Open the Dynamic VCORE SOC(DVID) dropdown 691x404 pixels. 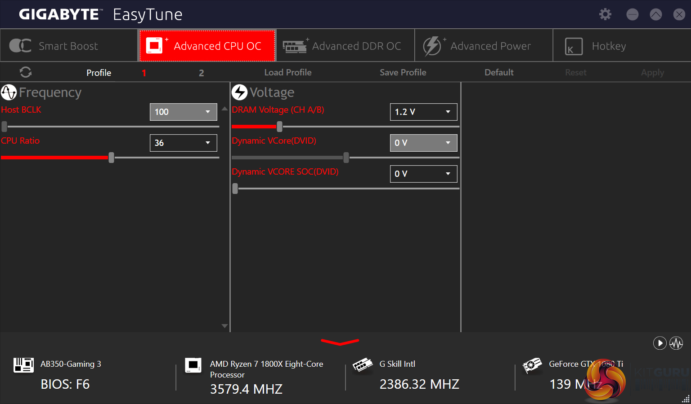424,174
